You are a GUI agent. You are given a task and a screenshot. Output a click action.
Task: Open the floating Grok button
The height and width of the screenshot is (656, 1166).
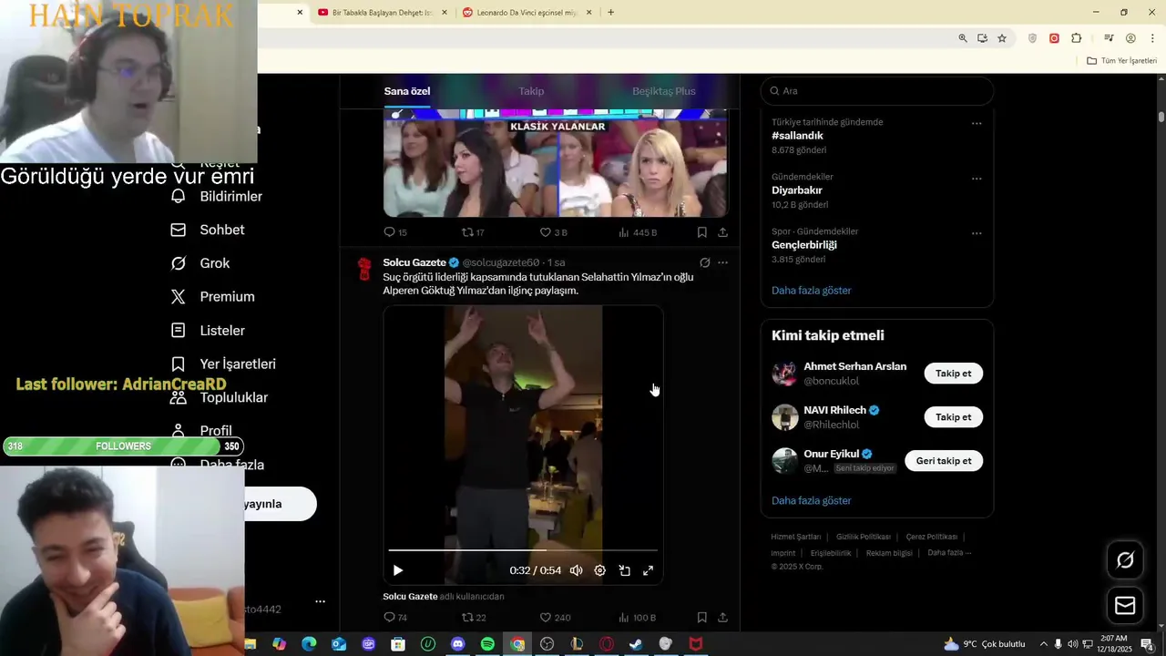point(1125,560)
